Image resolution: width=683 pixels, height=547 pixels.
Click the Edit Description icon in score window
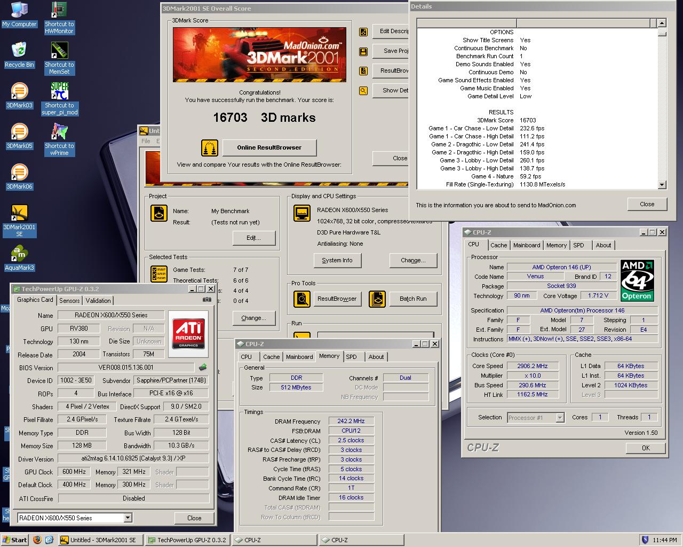(x=363, y=32)
